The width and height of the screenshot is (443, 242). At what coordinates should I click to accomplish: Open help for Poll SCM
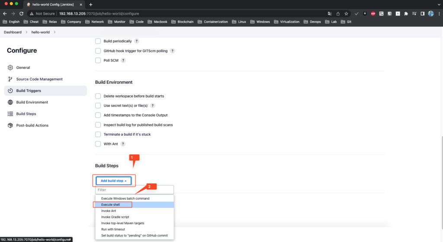[x=123, y=60]
